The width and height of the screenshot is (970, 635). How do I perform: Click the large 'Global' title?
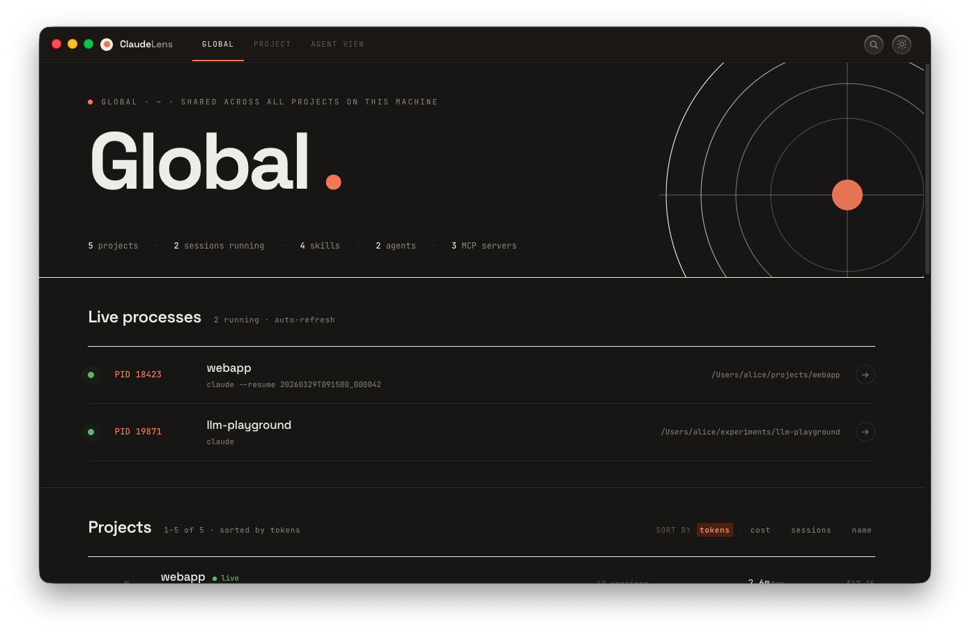tap(200, 162)
